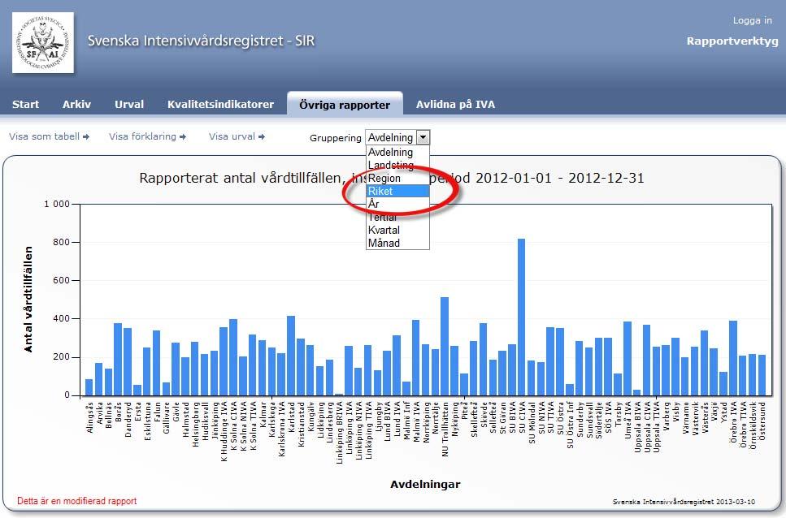The image size is (786, 518).
Task: Select the Övriga rapporter tab
Action: [x=345, y=105]
